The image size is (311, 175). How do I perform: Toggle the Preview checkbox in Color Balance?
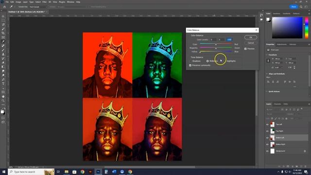click(245, 49)
